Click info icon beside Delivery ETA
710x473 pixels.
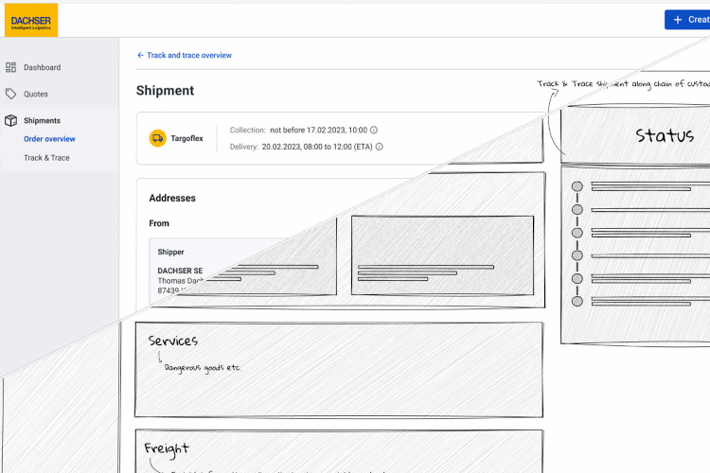coord(380,147)
